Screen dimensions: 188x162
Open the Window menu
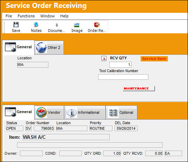[x=47, y=16]
